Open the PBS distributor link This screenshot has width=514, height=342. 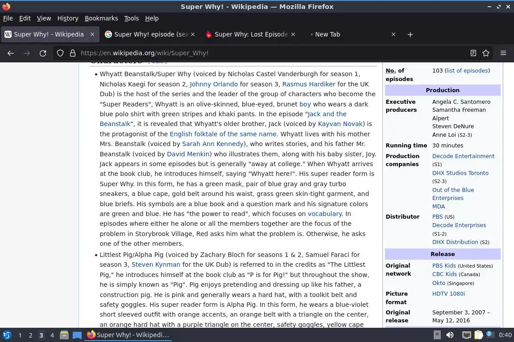[x=437, y=217]
